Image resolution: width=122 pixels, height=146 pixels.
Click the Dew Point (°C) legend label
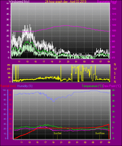coord(112,86)
